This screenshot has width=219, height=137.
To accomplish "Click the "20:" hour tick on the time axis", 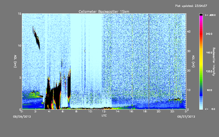I will click(x=159, y=112).
